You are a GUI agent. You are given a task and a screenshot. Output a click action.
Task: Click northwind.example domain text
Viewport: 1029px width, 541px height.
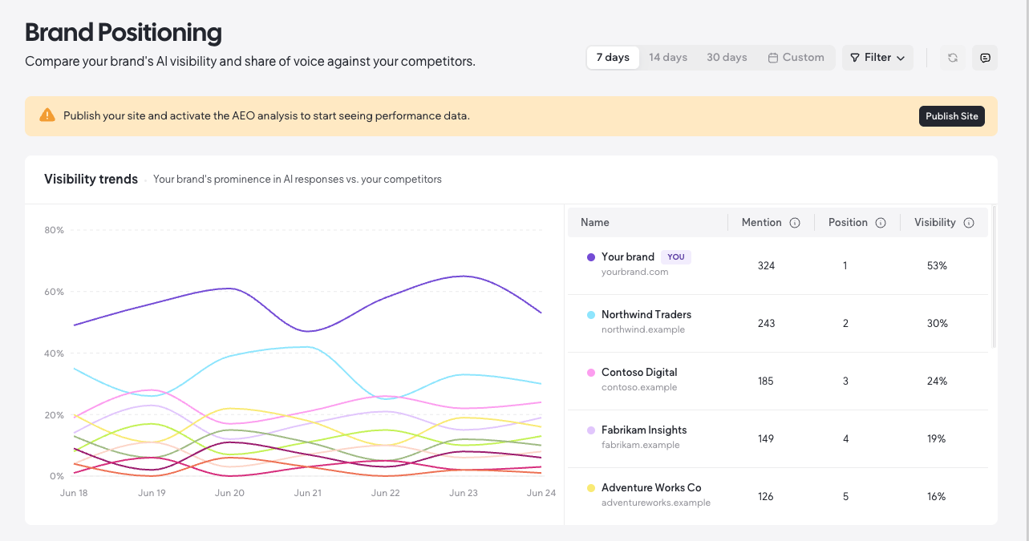pos(643,330)
